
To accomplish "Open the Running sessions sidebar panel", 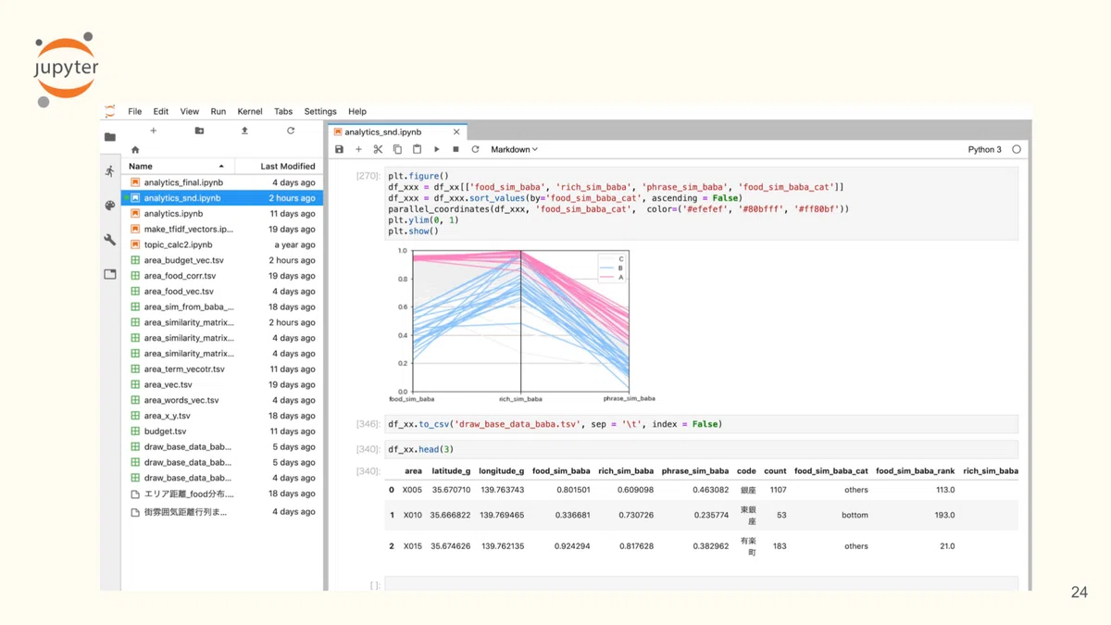I will 110,171.
